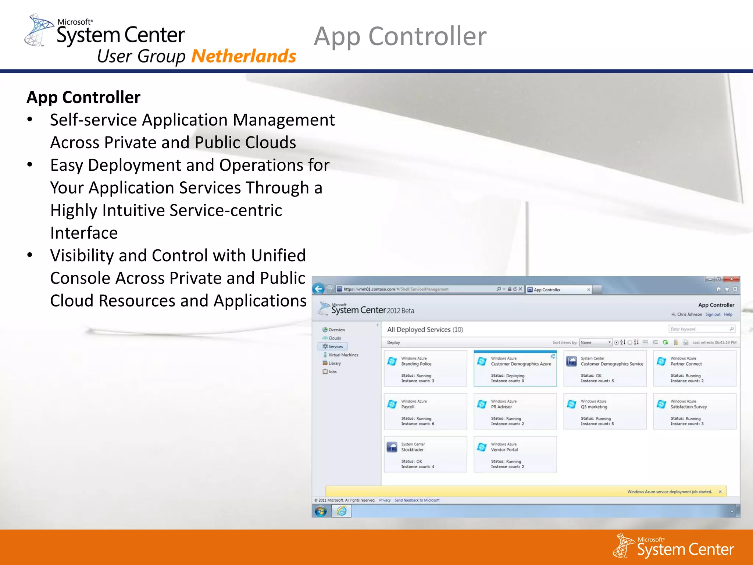Select ascending sort radio button
Viewport: 753px width, 565px height.
617,342
